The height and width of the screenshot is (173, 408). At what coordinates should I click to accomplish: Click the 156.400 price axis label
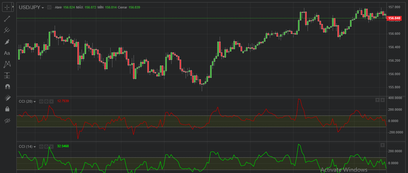tap(393, 47)
